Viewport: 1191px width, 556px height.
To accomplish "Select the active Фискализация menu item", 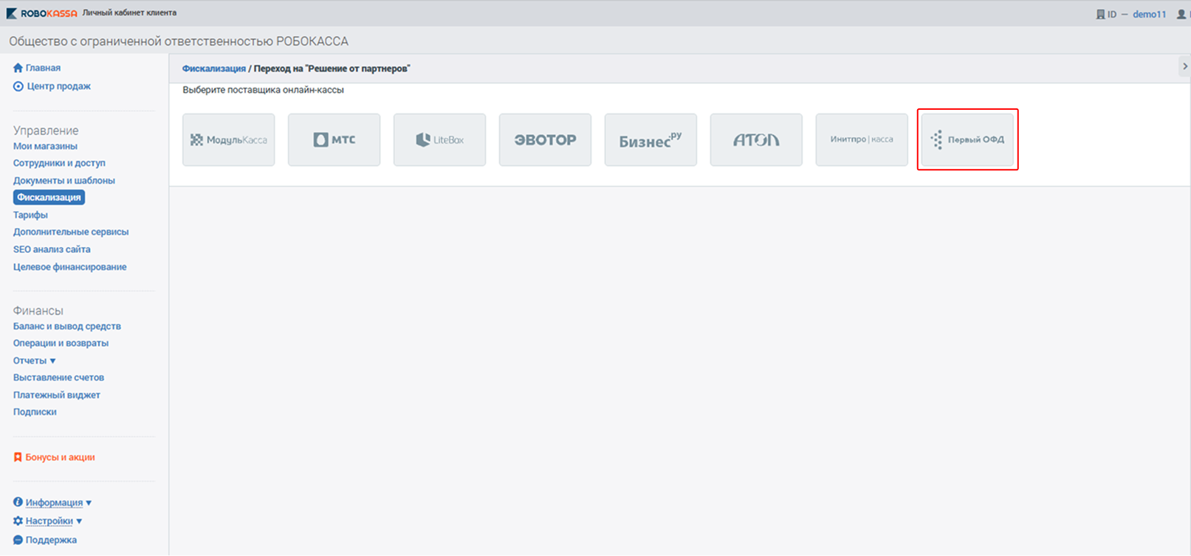I will click(x=49, y=198).
